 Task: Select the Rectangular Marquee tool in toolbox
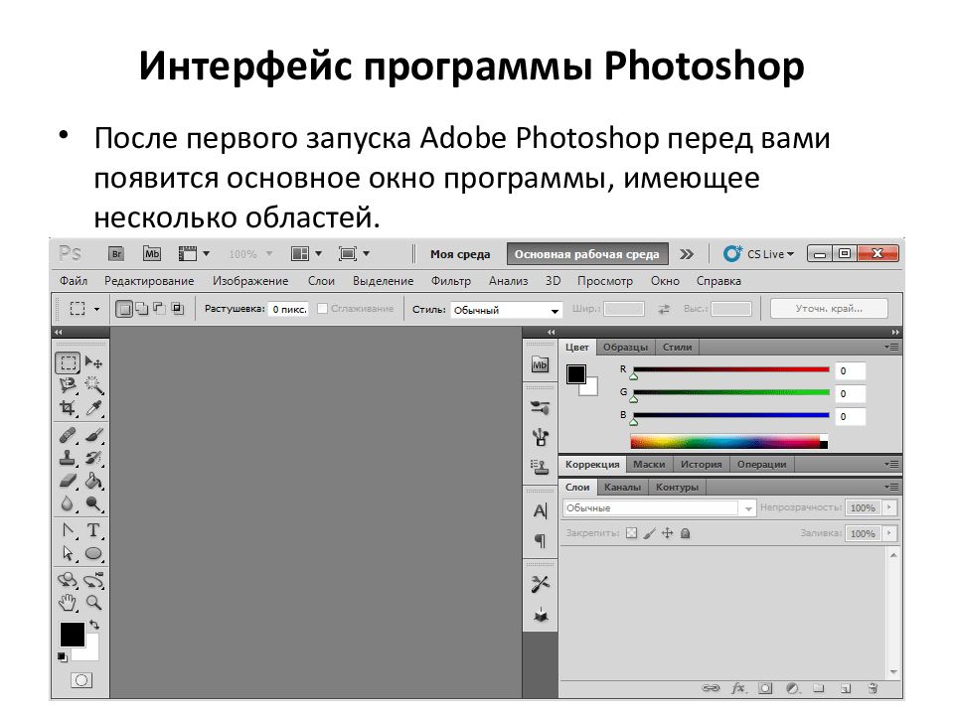(x=68, y=363)
